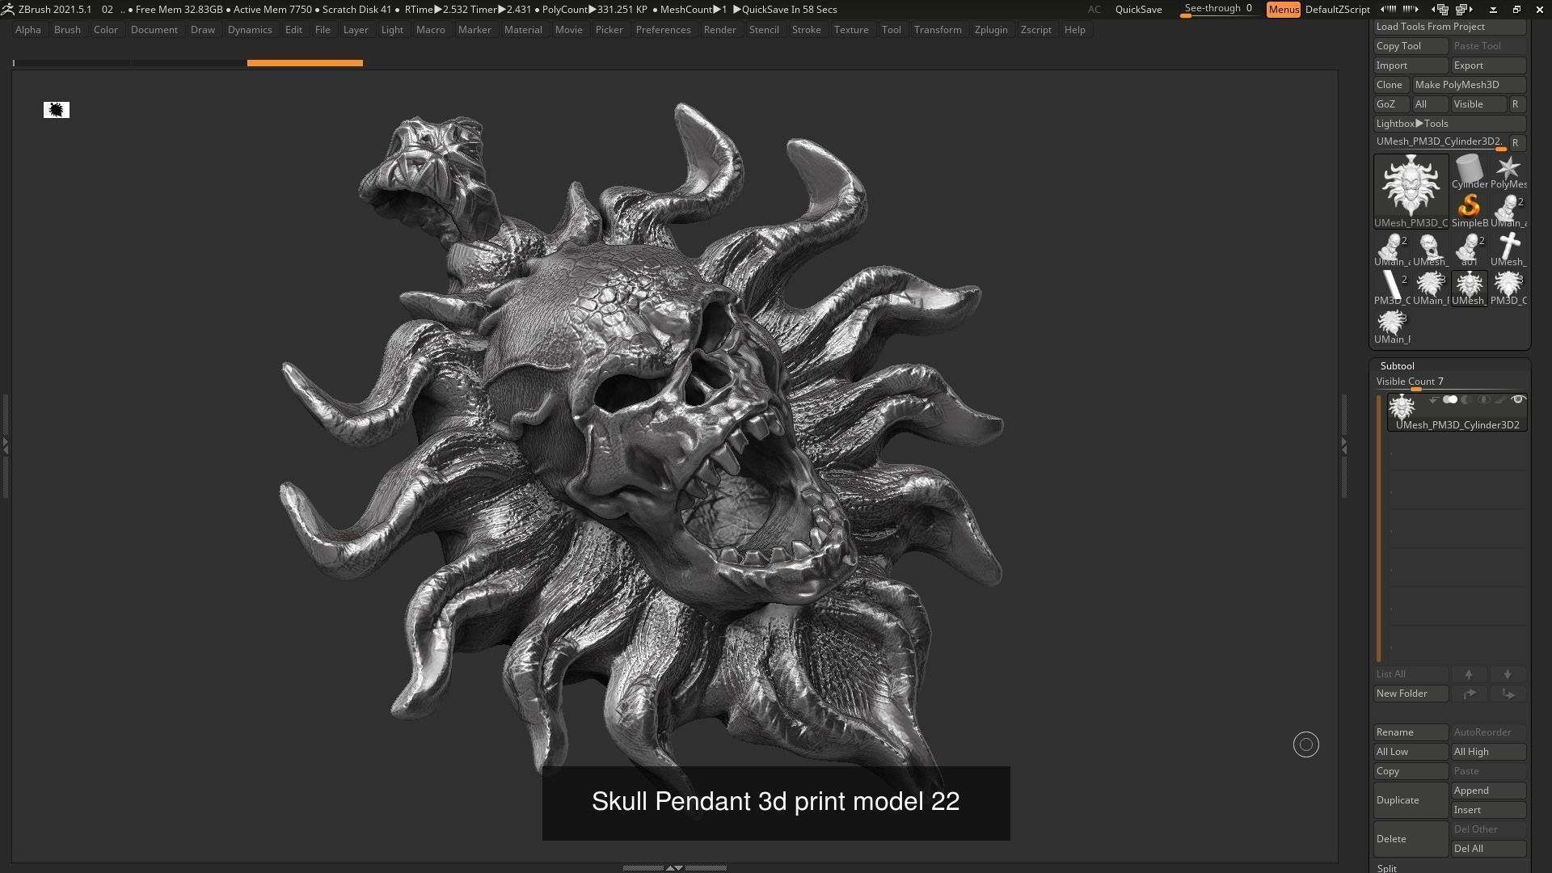Open the Alpha menu
The image size is (1552, 873).
click(28, 30)
